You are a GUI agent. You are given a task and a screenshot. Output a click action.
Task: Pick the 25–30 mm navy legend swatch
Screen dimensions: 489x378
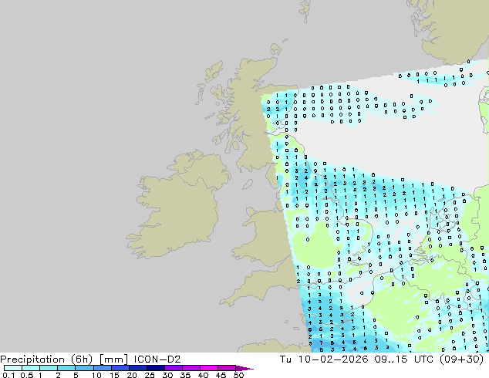(155, 368)
